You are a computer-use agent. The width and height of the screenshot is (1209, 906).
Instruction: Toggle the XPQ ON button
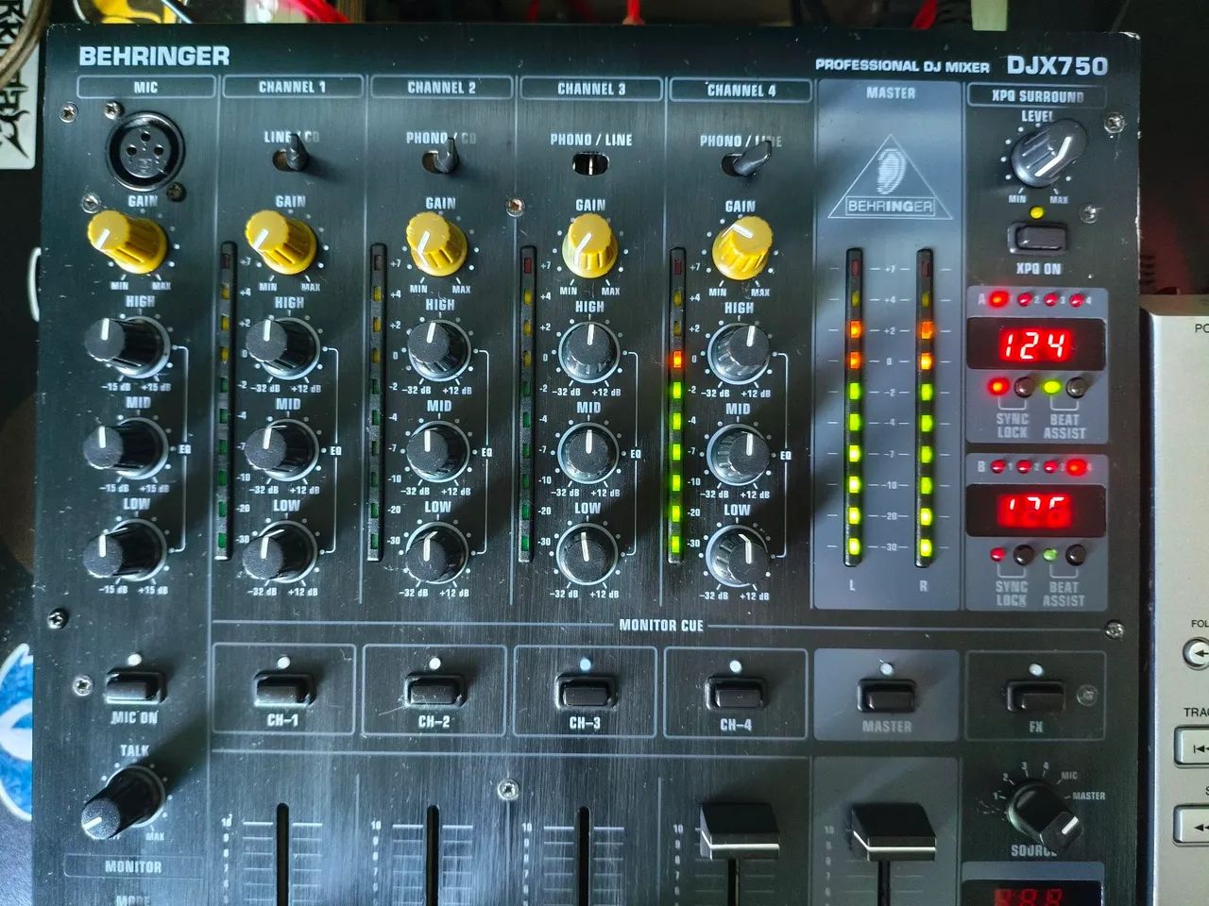click(x=1038, y=236)
